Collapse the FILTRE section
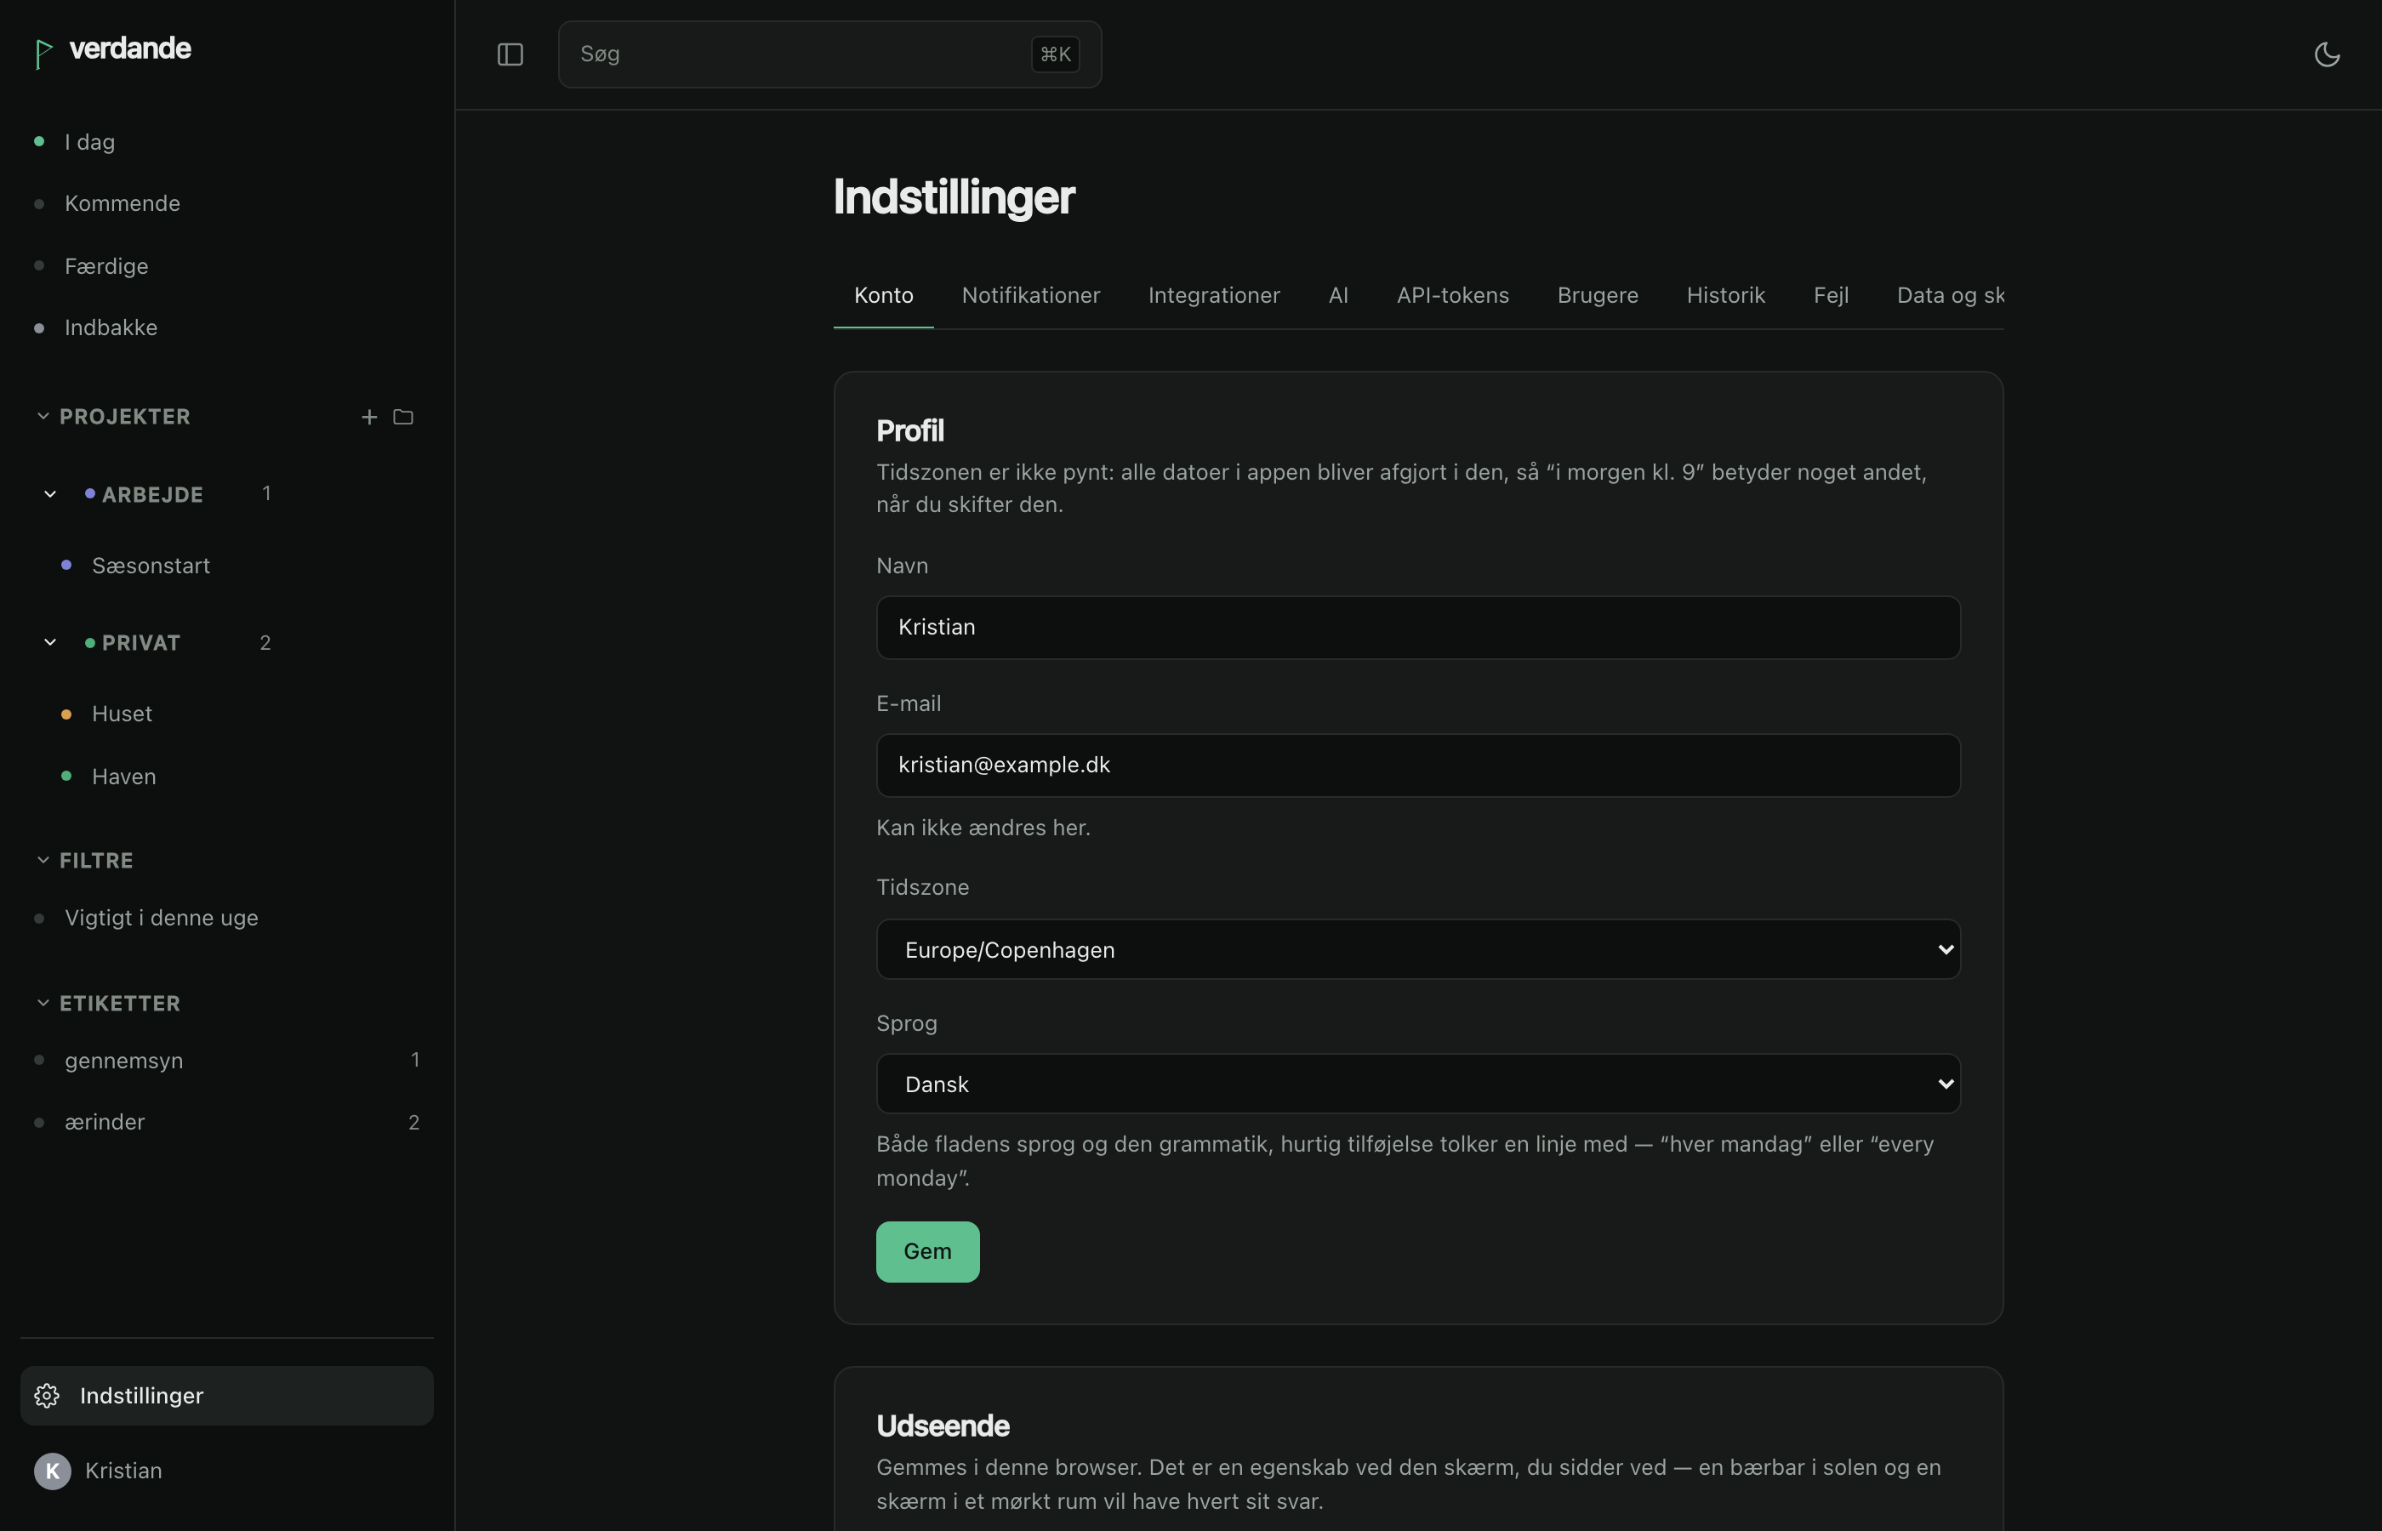Viewport: 2382px width, 1531px height. (x=43, y=860)
